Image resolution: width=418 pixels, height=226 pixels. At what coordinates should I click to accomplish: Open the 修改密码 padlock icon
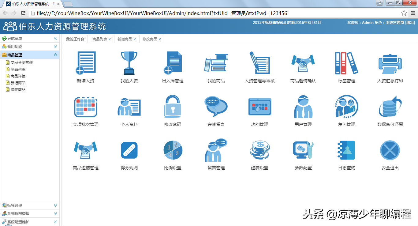173,107
